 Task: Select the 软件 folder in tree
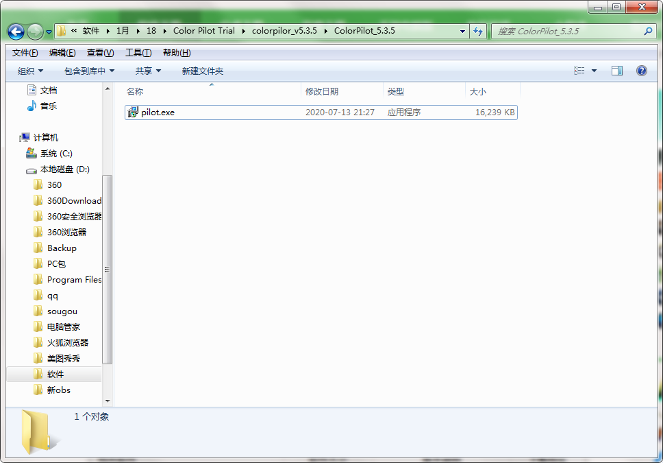pyautogui.click(x=55, y=375)
